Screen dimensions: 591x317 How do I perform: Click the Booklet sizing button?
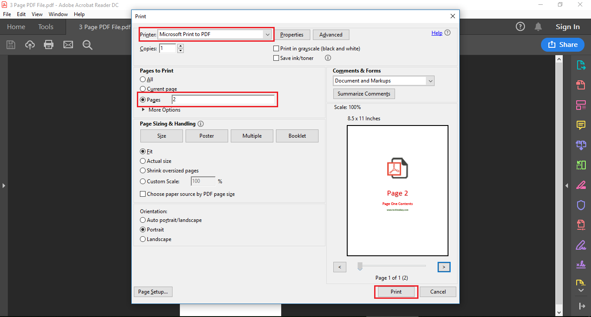point(297,136)
